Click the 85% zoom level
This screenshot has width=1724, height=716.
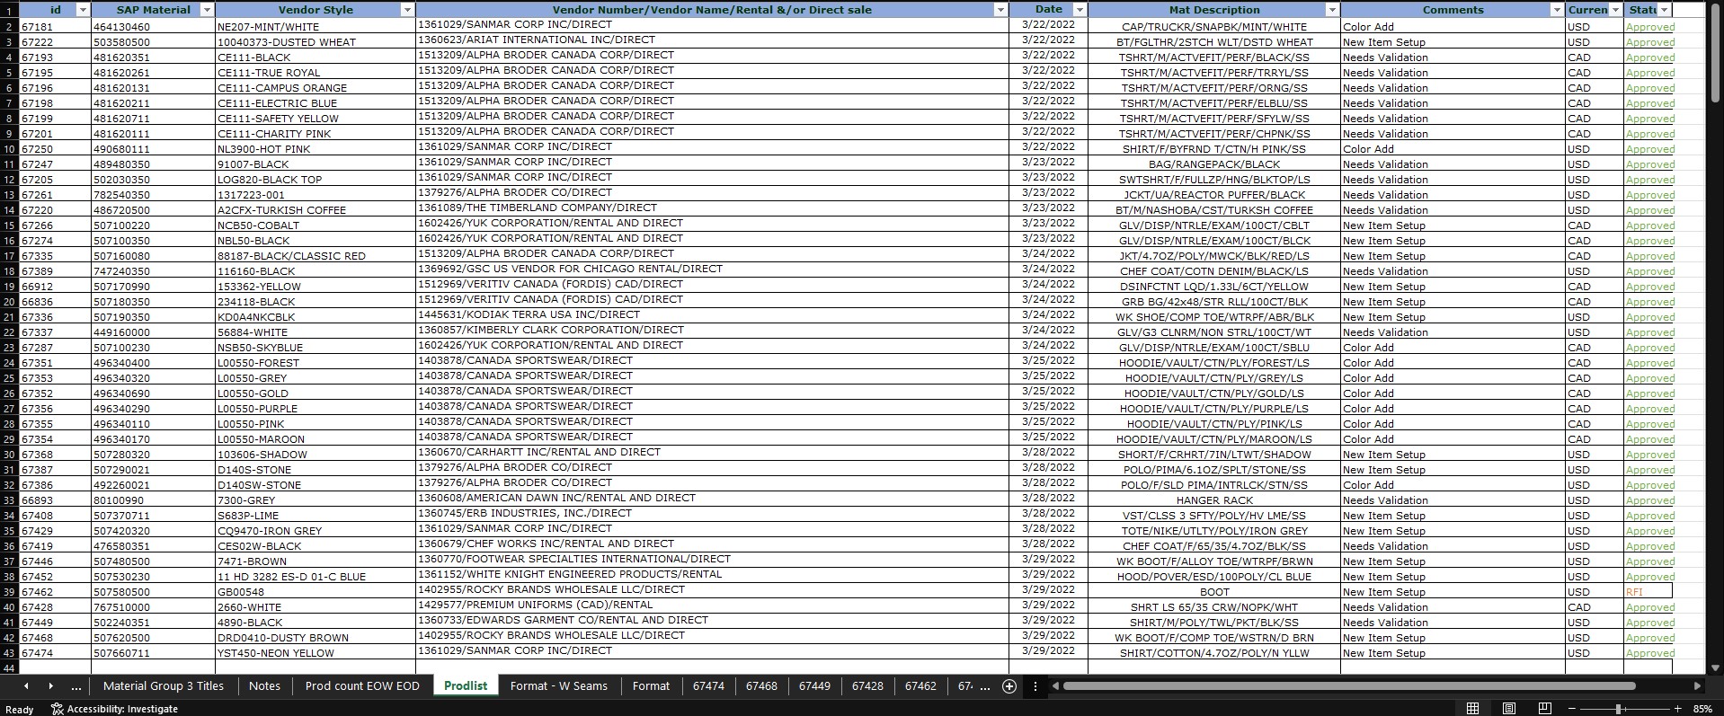1702,709
